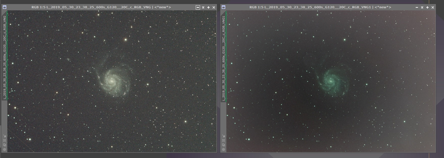Click the fit-view square icon in RGB_VNG1 window

point(224,140)
